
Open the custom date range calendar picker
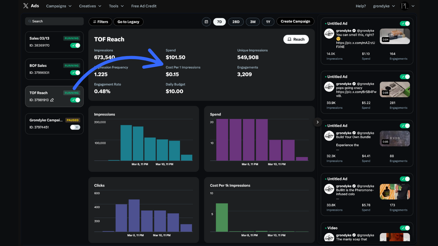[x=206, y=22]
